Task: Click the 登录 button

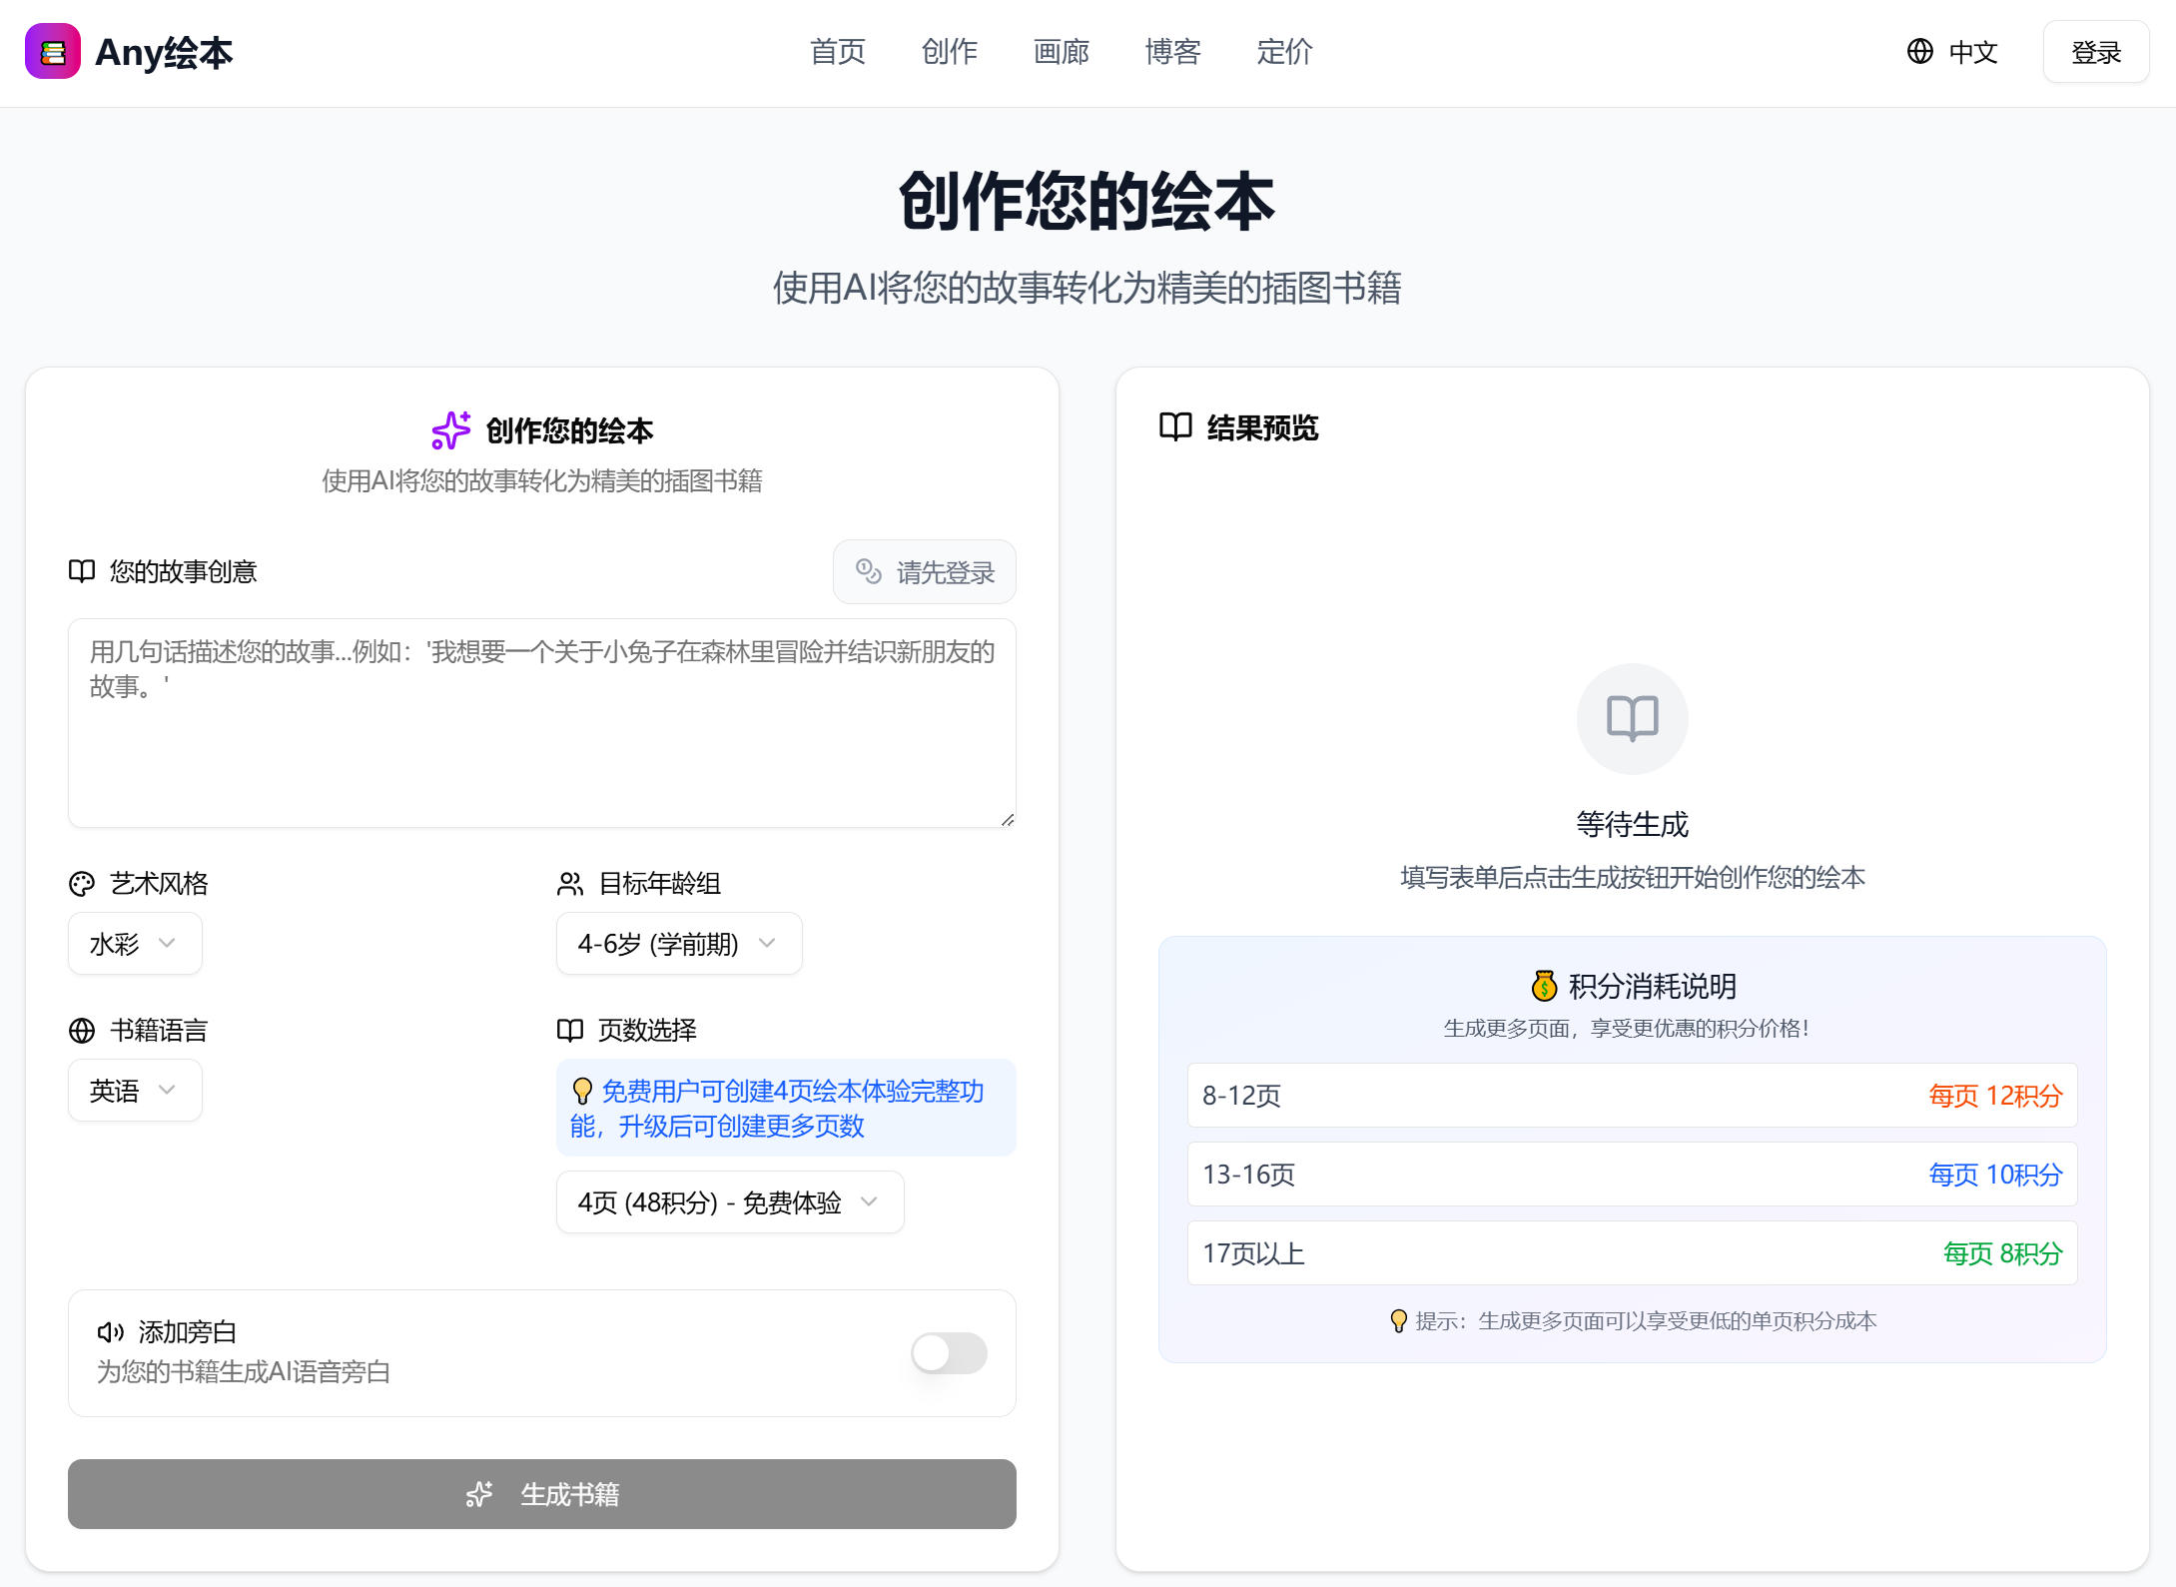Action: [x=2095, y=51]
